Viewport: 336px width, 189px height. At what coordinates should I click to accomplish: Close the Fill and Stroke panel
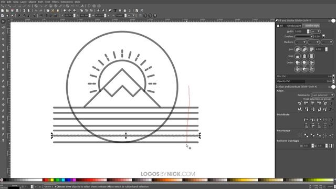pyautogui.click(x=333, y=20)
